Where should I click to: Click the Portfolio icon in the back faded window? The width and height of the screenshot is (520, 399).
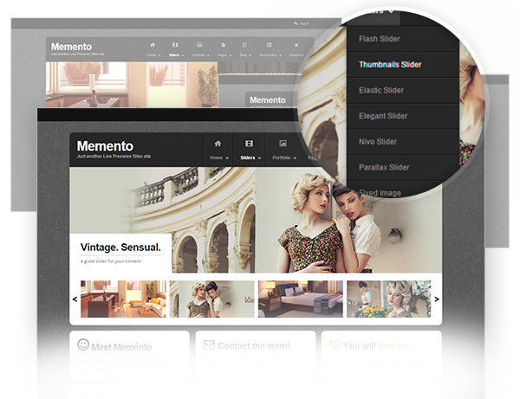pyautogui.click(x=199, y=45)
